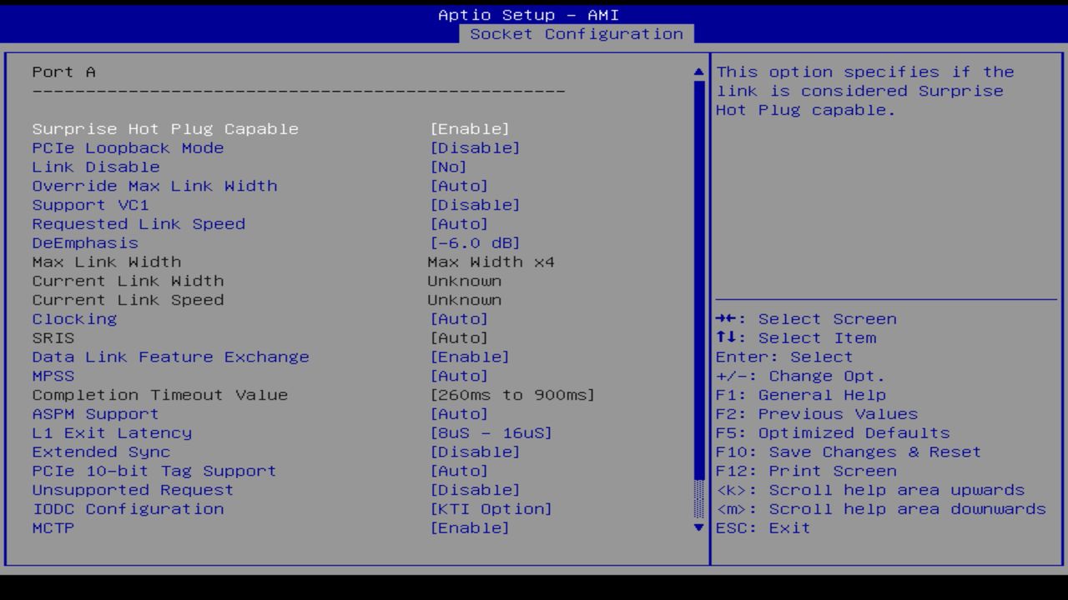Click the scrollbar down arrow
1068x600 pixels.
[x=698, y=527]
